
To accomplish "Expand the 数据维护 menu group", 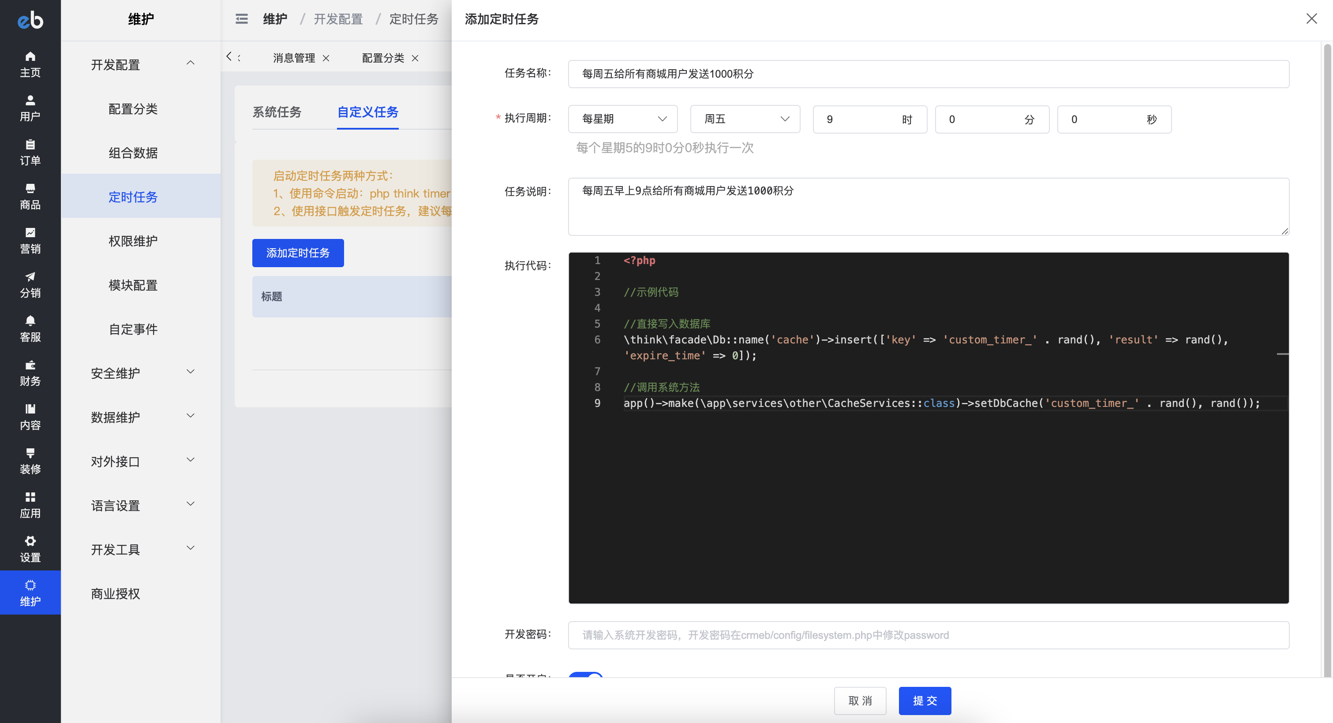I will (x=141, y=417).
